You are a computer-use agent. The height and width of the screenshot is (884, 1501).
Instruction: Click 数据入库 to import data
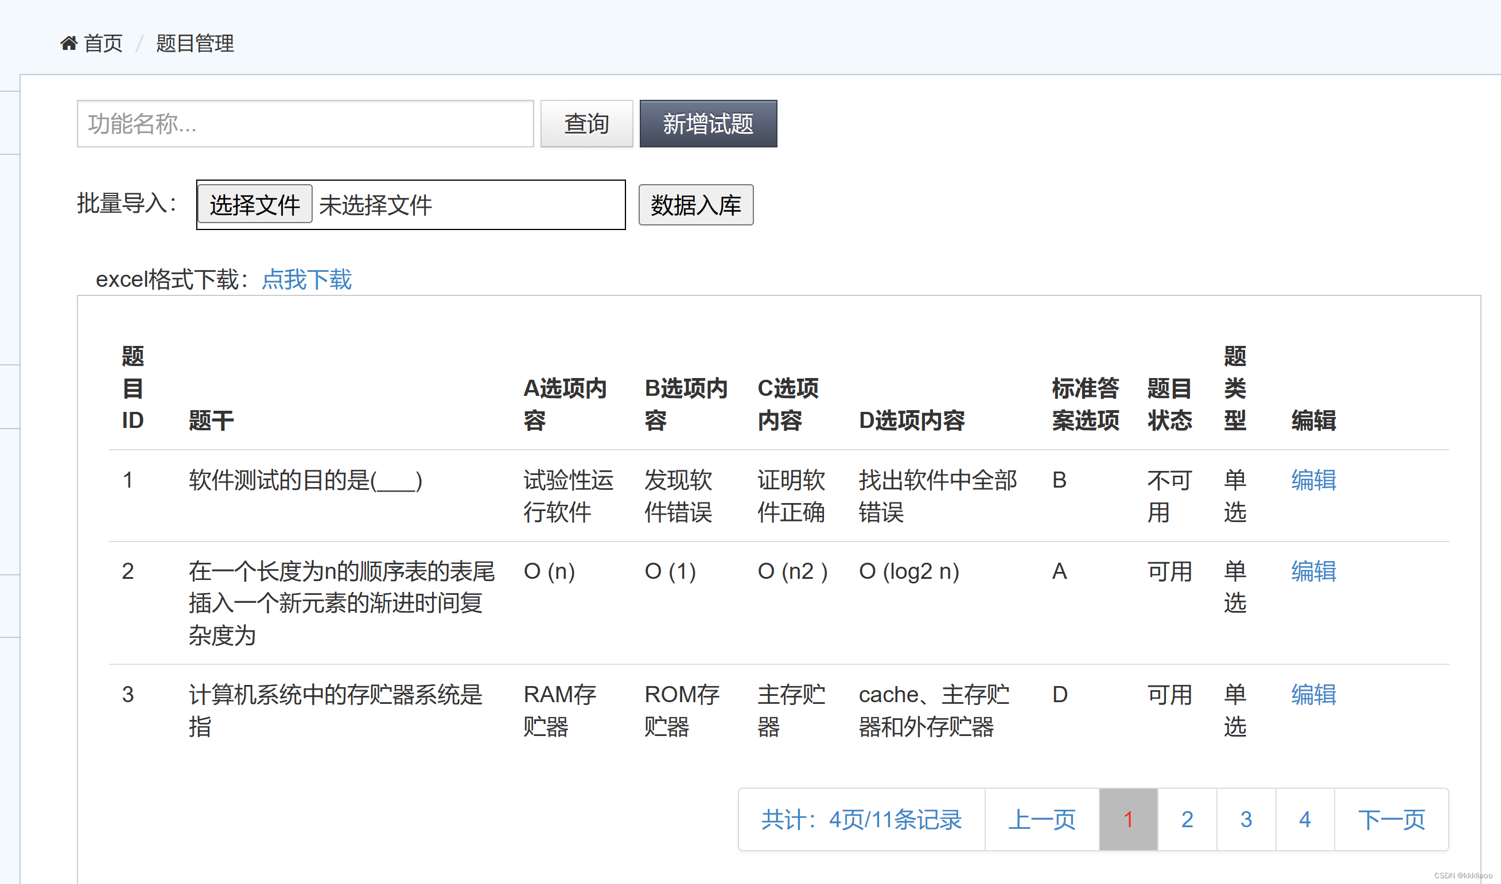point(695,205)
